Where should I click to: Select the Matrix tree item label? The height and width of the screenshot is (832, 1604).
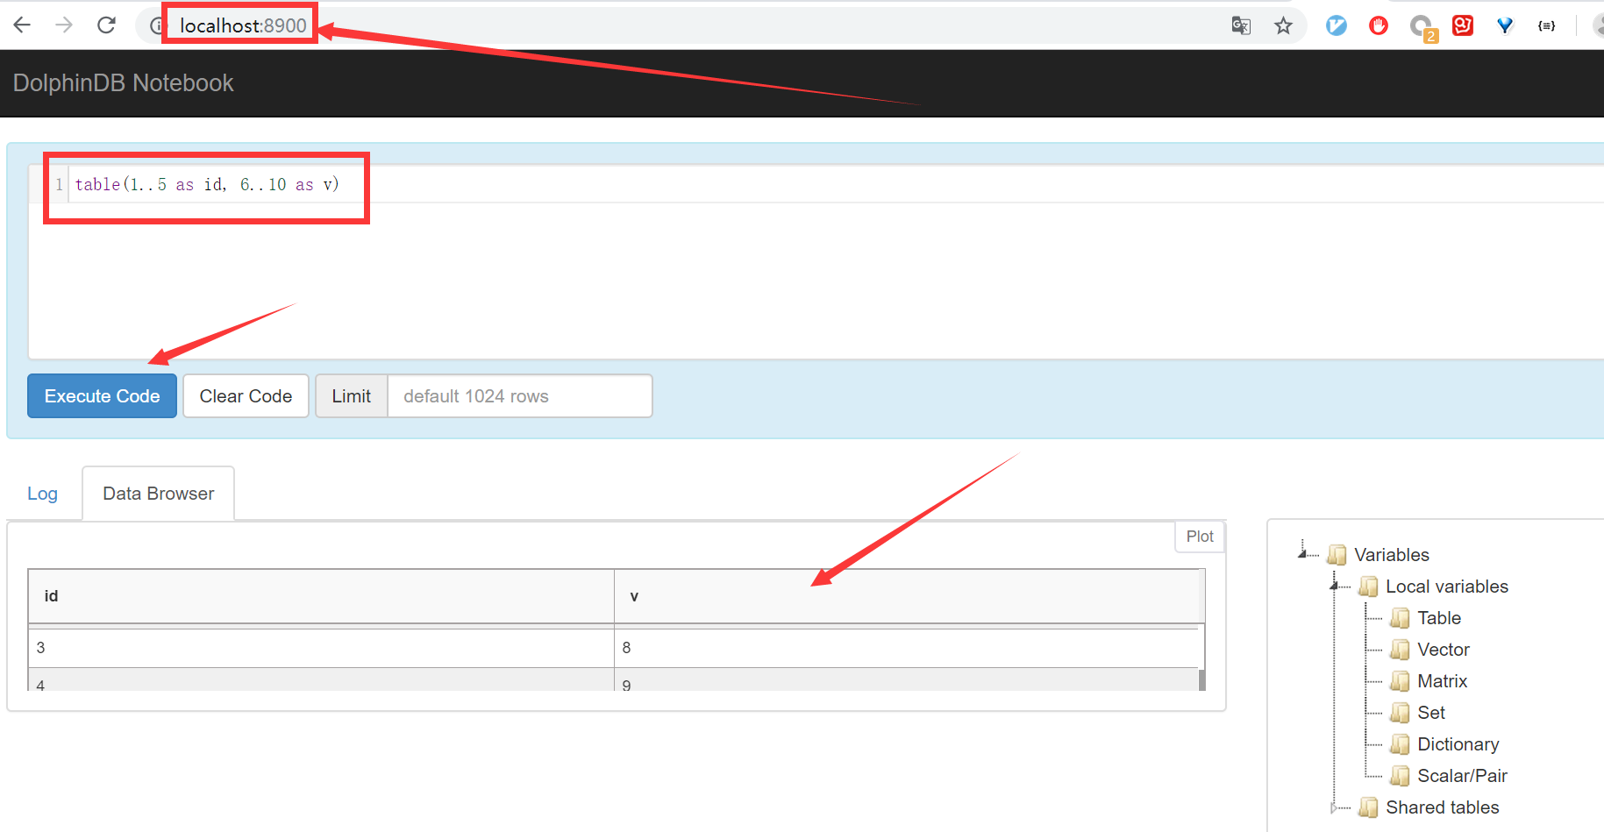click(x=1443, y=681)
